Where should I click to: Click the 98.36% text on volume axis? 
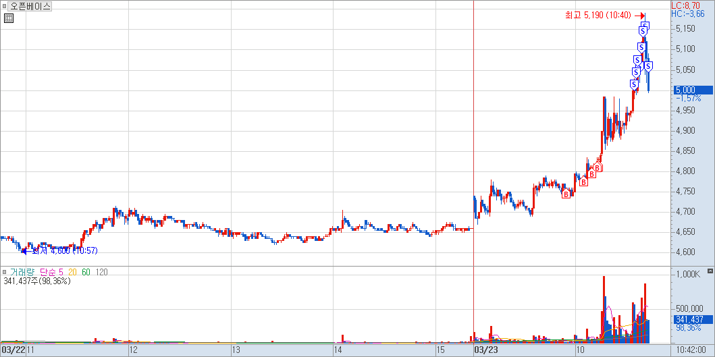pyautogui.click(x=688, y=328)
